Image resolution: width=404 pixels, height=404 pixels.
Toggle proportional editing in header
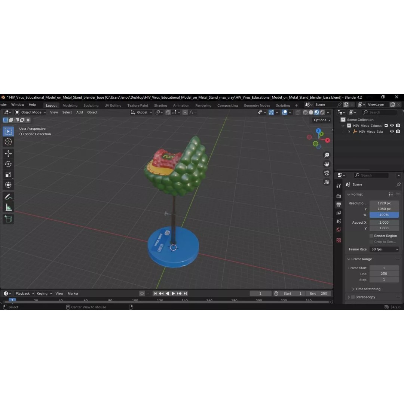[185, 112]
